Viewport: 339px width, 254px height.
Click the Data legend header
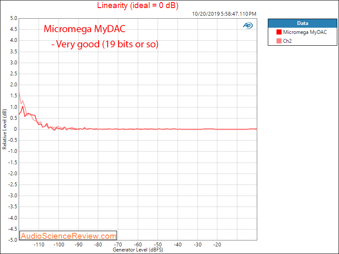click(303, 23)
